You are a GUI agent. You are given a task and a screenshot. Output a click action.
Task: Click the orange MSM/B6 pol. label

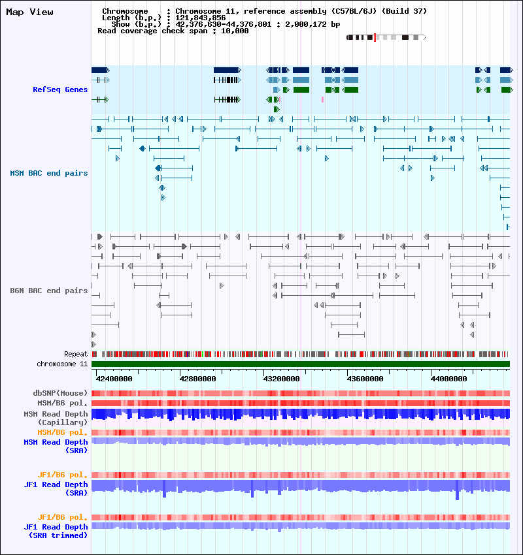(x=62, y=432)
